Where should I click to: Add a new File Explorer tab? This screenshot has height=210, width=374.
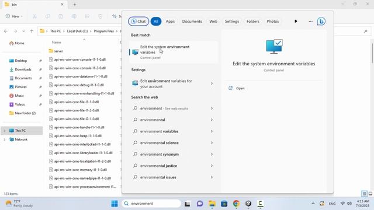click(x=75, y=5)
